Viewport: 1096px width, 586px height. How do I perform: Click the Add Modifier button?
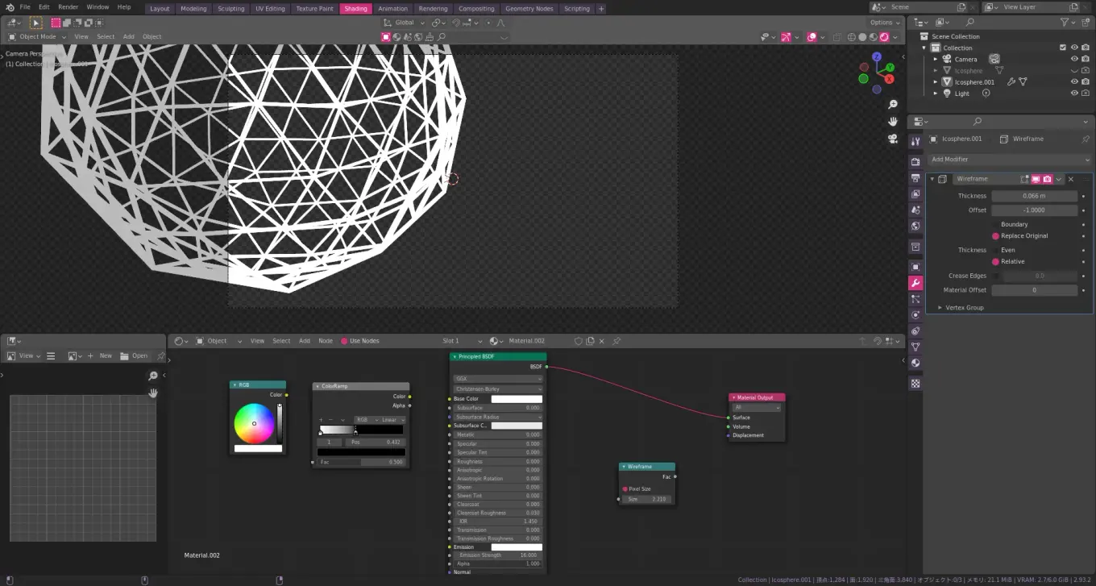[1008, 159]
